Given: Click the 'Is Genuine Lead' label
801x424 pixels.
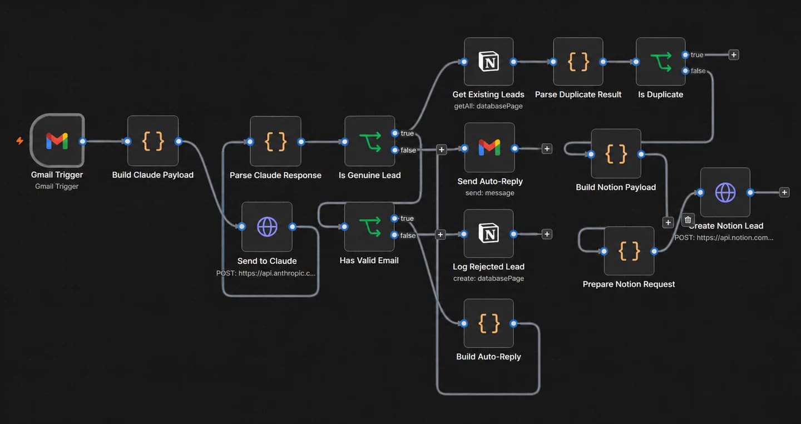Looking at the screenshot, I should (x=370, y=175).
